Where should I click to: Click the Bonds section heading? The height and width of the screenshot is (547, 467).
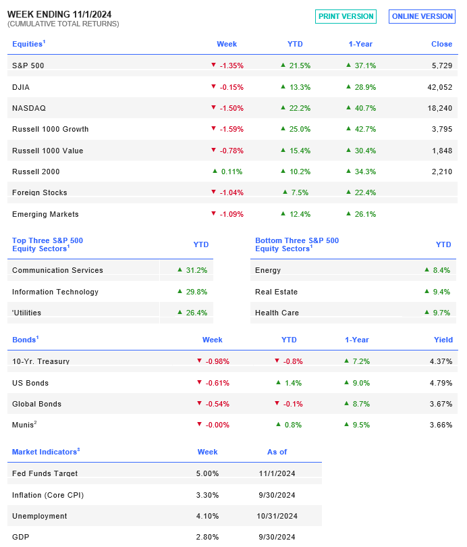click(26, 340)
